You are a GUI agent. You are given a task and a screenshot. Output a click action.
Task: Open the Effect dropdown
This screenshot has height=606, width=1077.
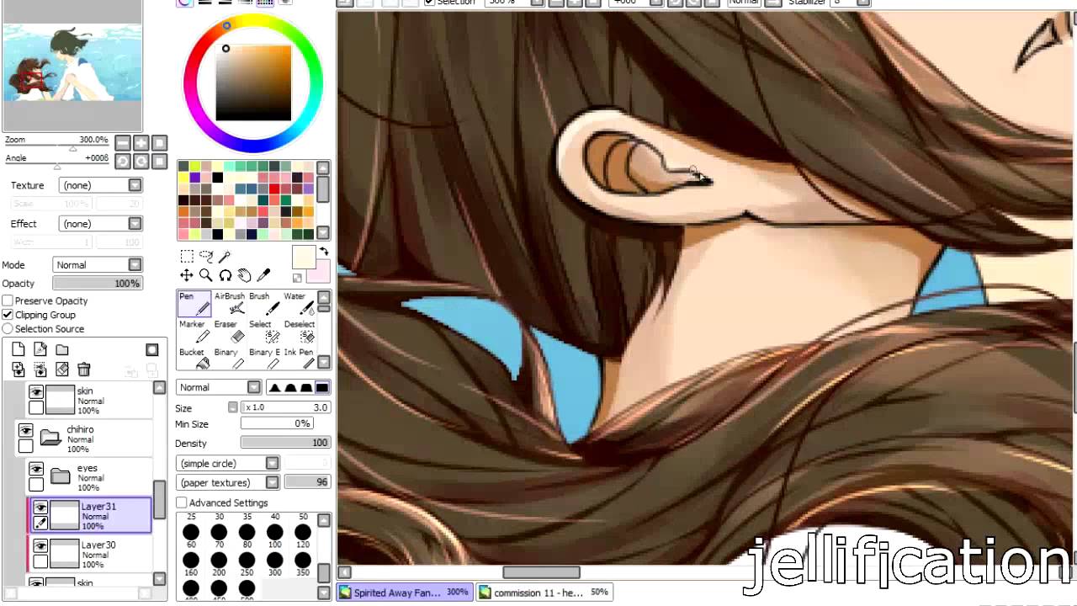102,224
